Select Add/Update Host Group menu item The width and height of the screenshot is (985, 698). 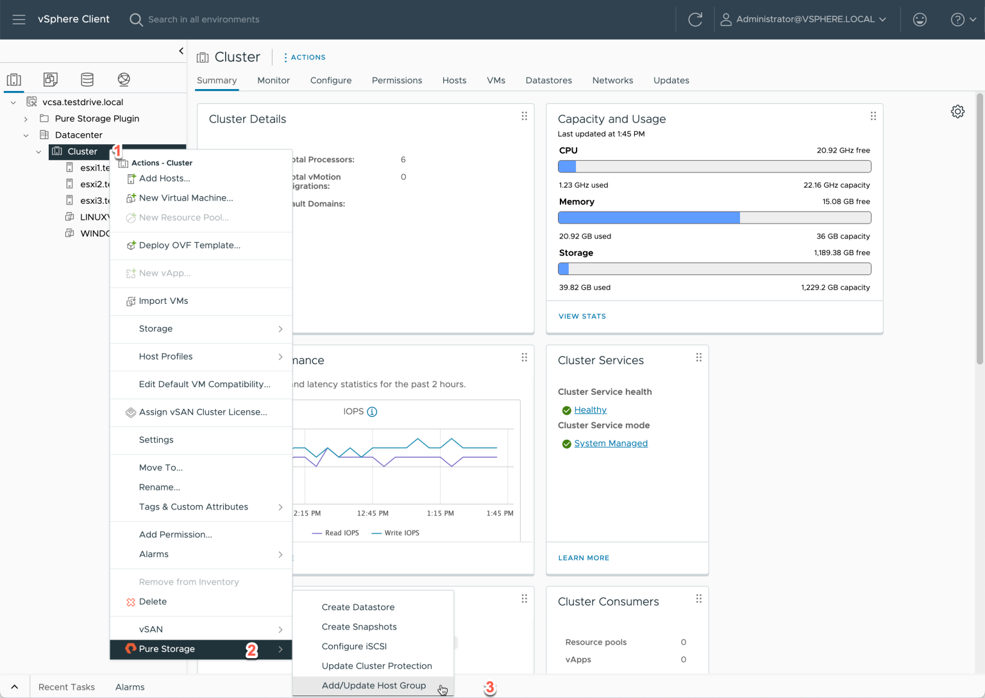tap(373, 685)
